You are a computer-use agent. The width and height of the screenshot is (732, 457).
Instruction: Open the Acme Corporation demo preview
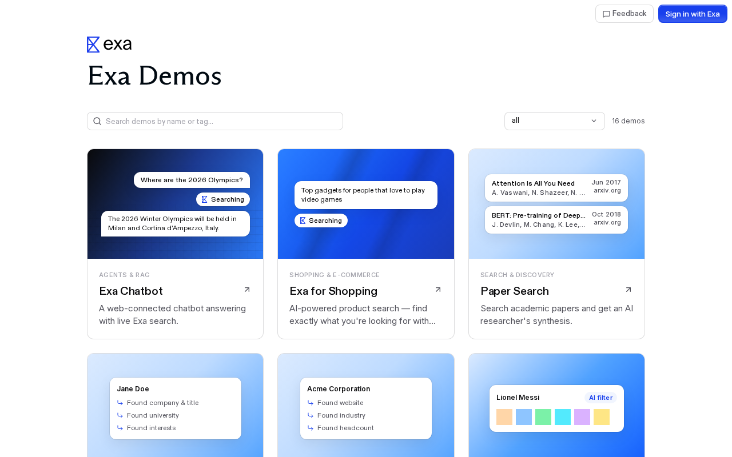366,406
